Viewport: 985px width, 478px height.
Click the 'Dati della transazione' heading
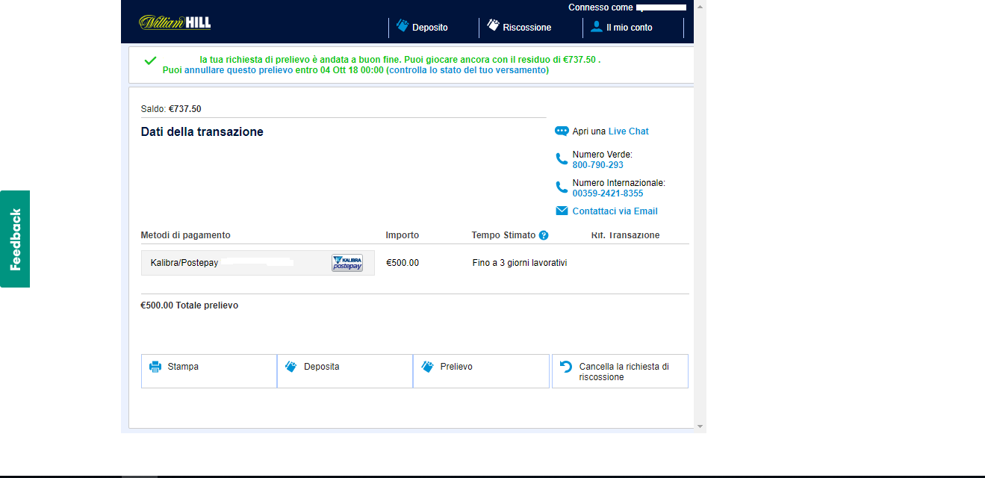point(202,132)
